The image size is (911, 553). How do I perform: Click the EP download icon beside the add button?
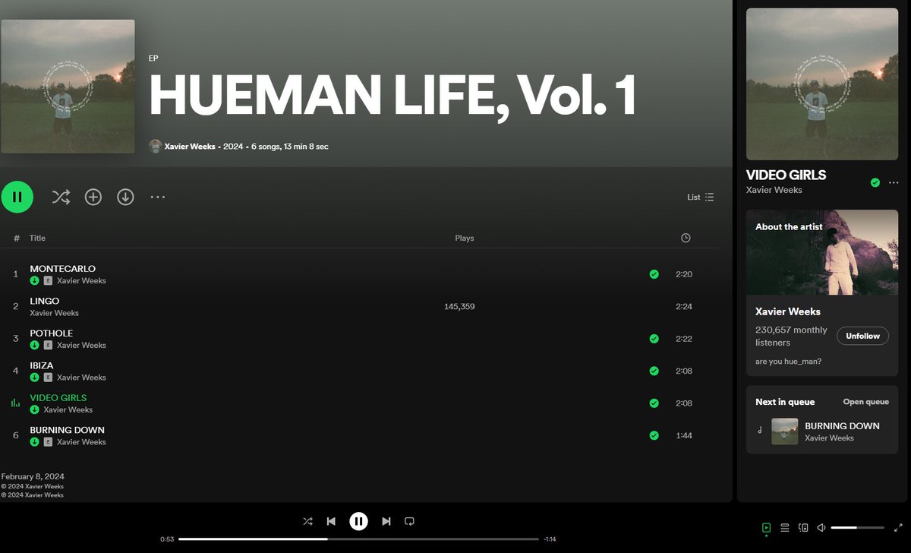click(x=125, y=197)
